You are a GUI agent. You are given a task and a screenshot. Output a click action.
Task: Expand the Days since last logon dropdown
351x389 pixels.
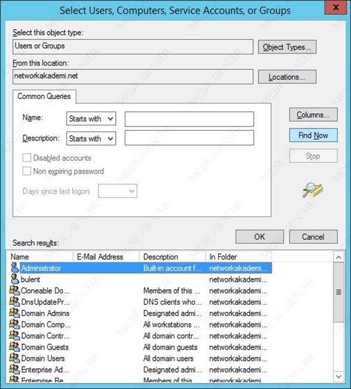[x=118, y=191]
